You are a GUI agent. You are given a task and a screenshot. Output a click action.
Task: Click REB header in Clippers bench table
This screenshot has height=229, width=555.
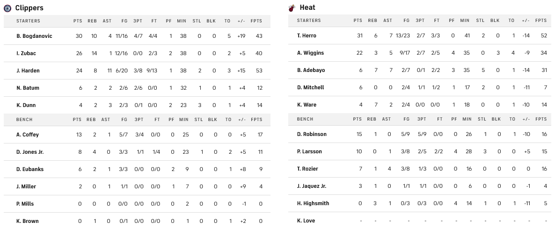(x=91, y=120)
